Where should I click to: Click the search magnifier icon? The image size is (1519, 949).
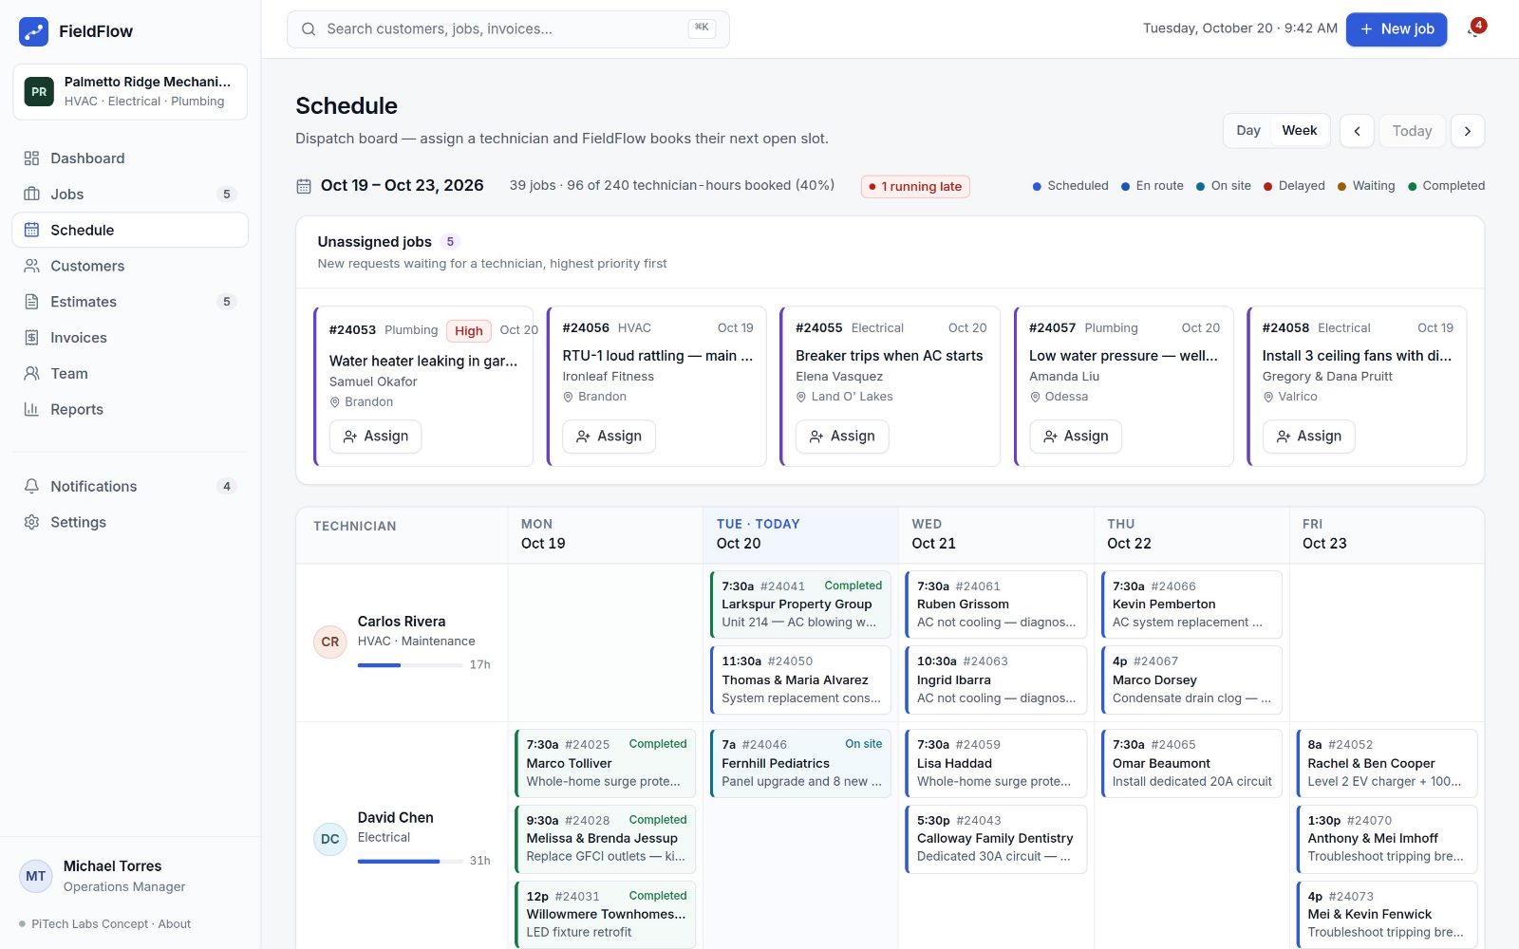click(309, 29)
